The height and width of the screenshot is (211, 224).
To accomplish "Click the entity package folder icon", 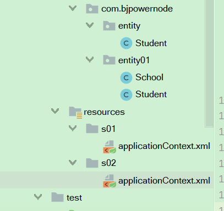I will [109, 26].
